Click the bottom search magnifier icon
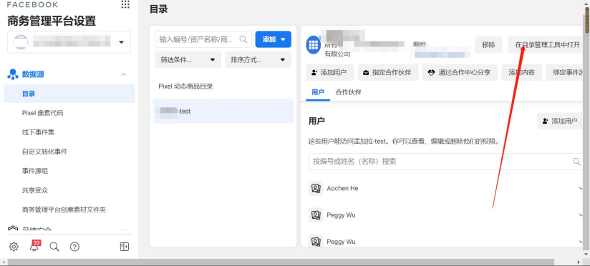The width and height of the screenshot is (590, 266). click(54, 247)
